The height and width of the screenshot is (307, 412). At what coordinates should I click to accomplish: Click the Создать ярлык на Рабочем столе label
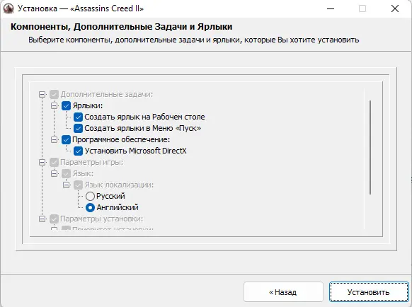pyautogui.click(x=144, y=117)
